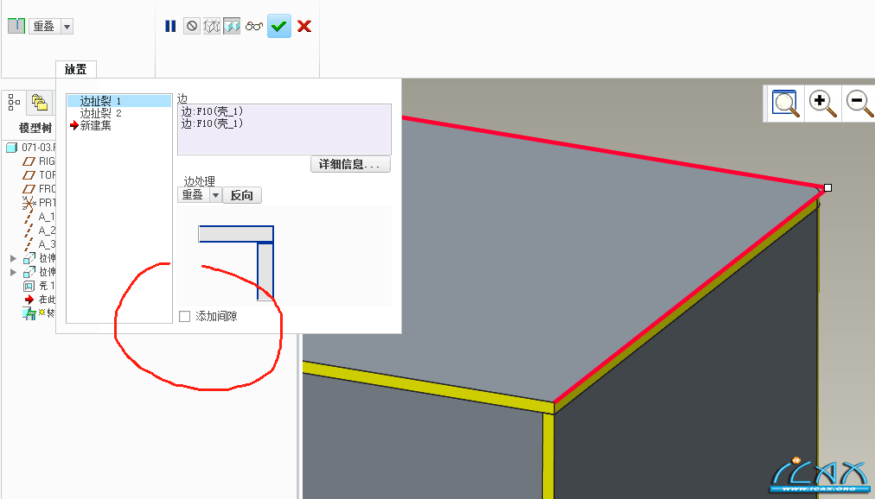Switch to the model tree tab icon
This screenshot has height=499, width=875.
point(14,103)
